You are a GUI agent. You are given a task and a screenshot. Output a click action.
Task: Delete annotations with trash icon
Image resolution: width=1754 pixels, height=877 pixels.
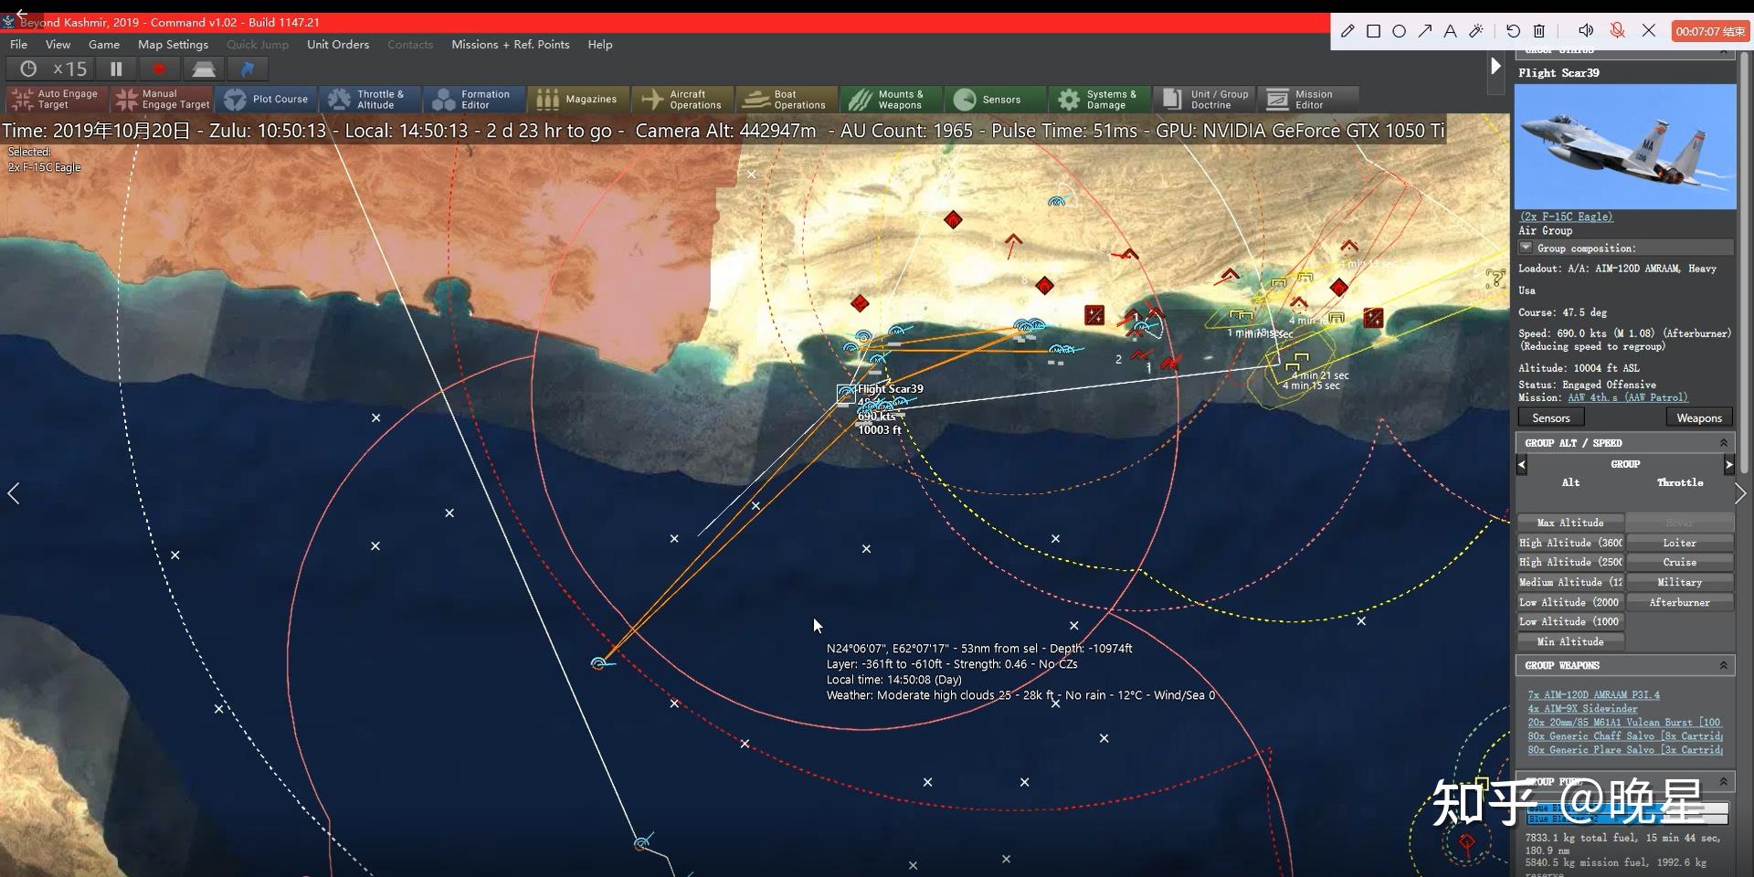[x=1539, y=31]
